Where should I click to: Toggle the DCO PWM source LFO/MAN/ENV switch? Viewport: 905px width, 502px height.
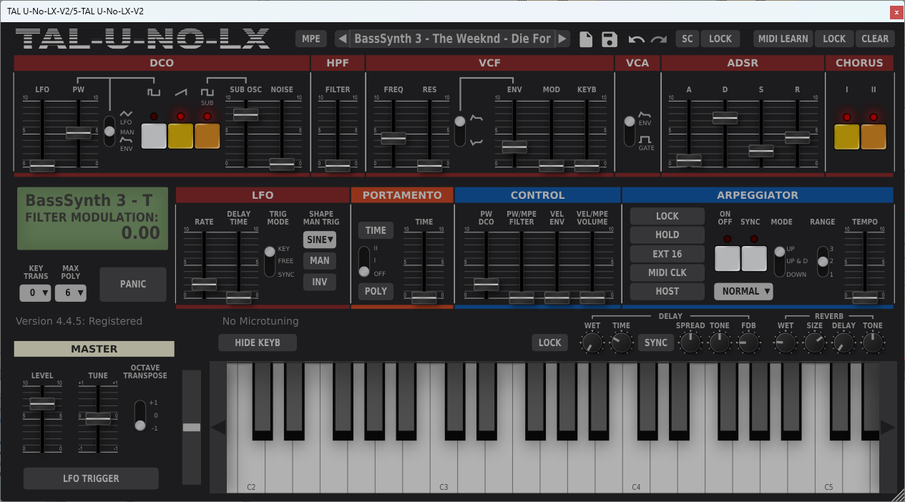click(109, 132)
